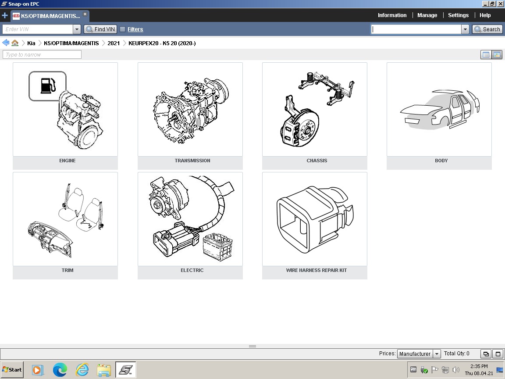Click the ELECTRIC label
This screenshot has height=379, width=505.
[192, 270]
